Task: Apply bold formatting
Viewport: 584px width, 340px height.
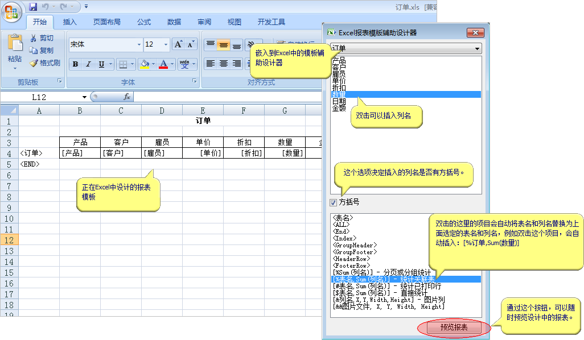Action: 76,64
